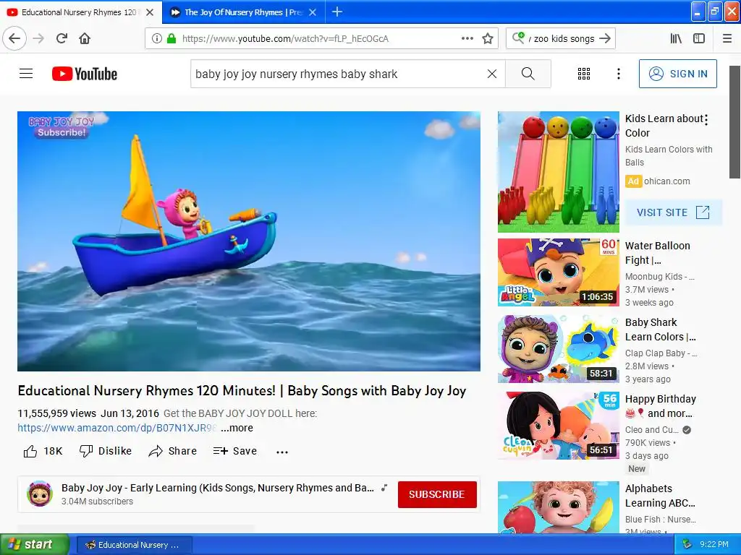Open the Baby Joy Joy channel name
Viewport: 741px width, 555px height.
(x=217, y=488)
